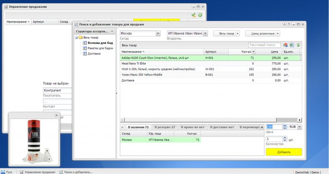
Task: Click the Количество input field
Action: pos(274,139)
